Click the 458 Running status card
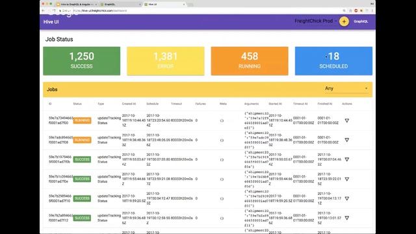The image size is (416, 234). (250, 61)
